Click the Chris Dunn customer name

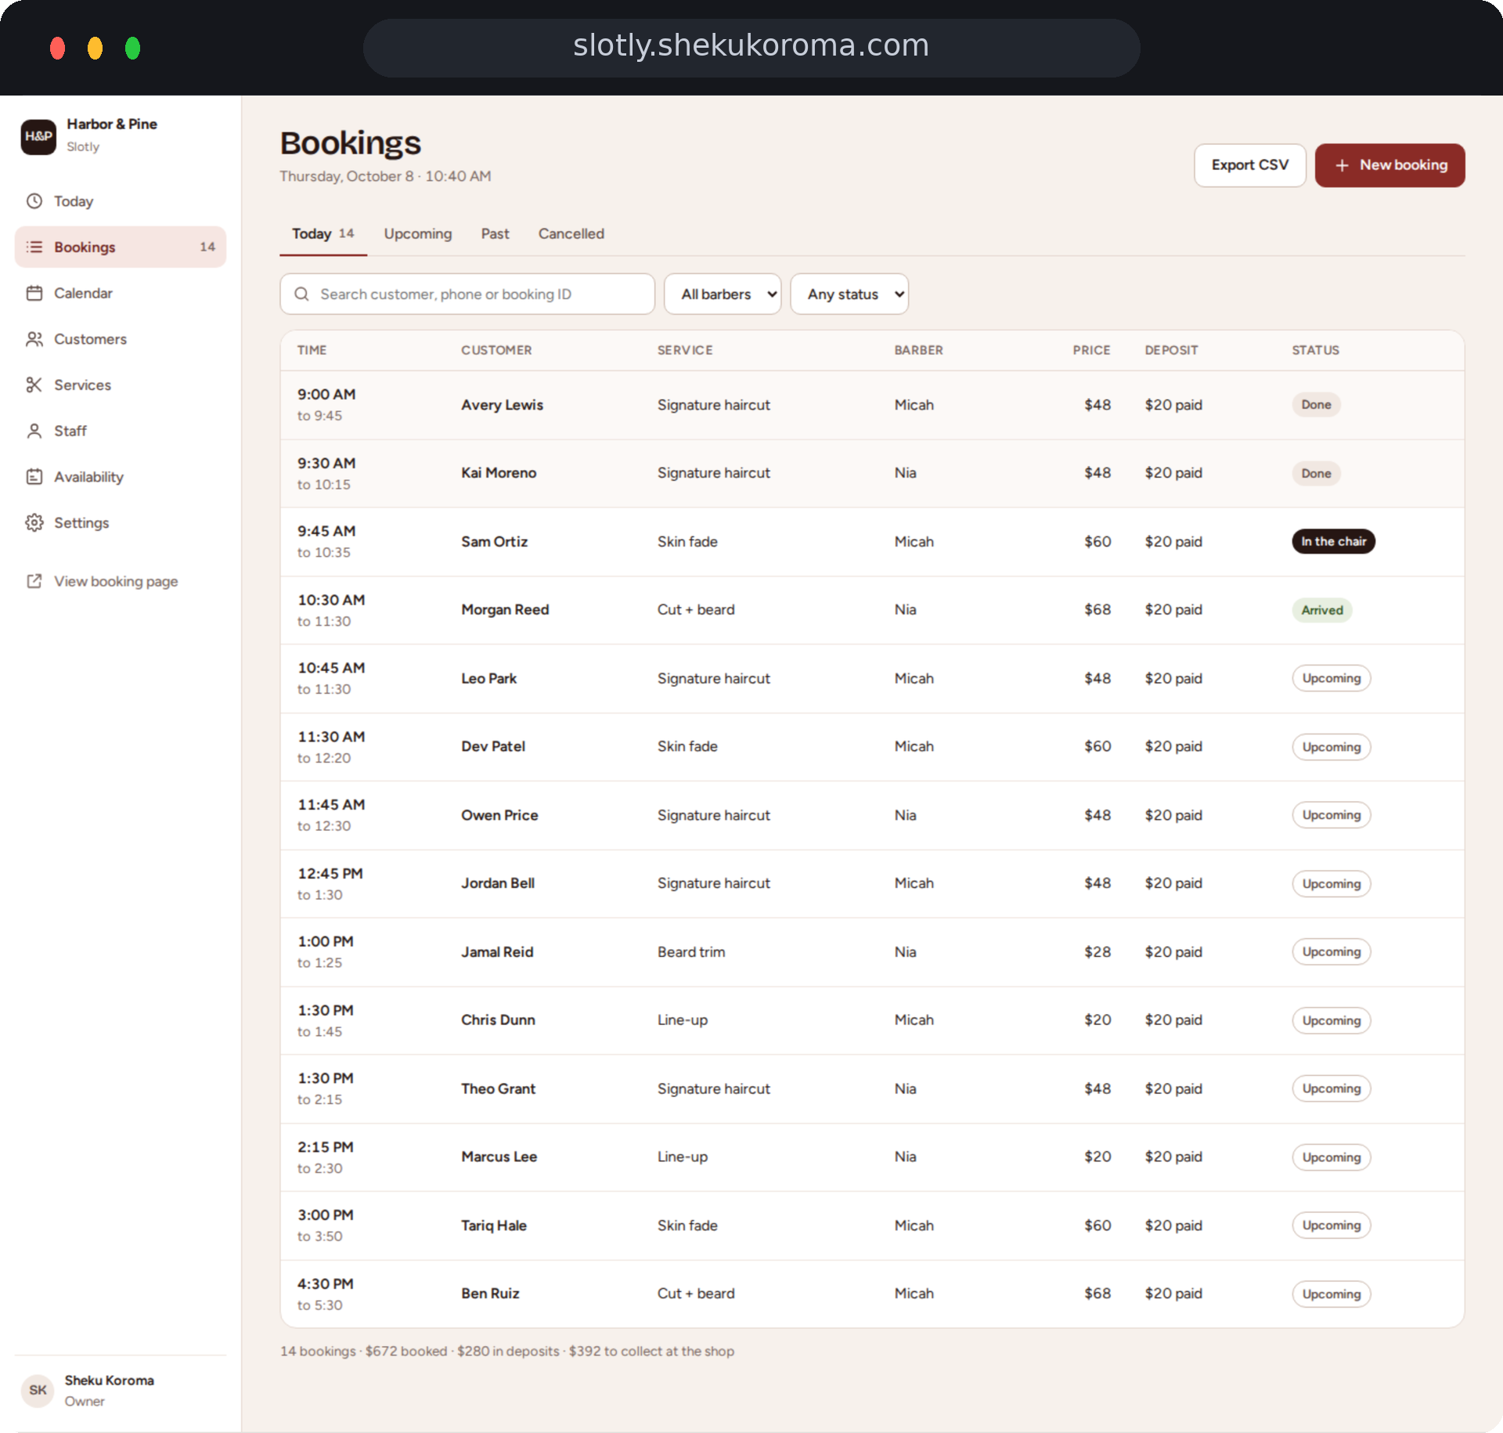point(498,1020)
